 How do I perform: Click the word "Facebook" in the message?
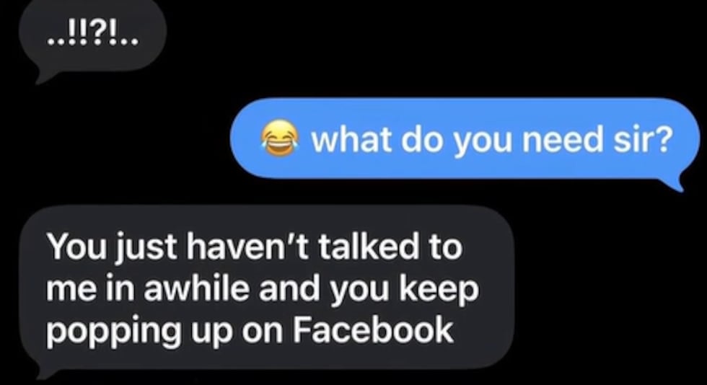click(x=373, y=330)
